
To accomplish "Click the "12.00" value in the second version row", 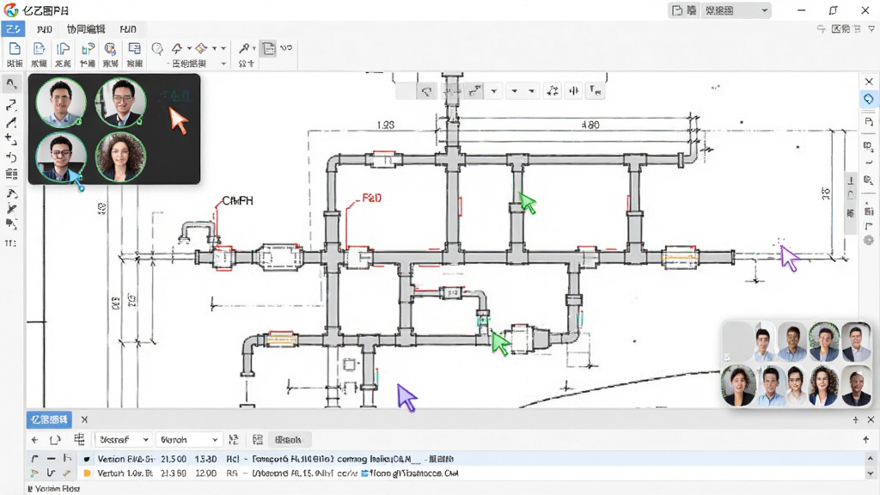I will 206,474.
